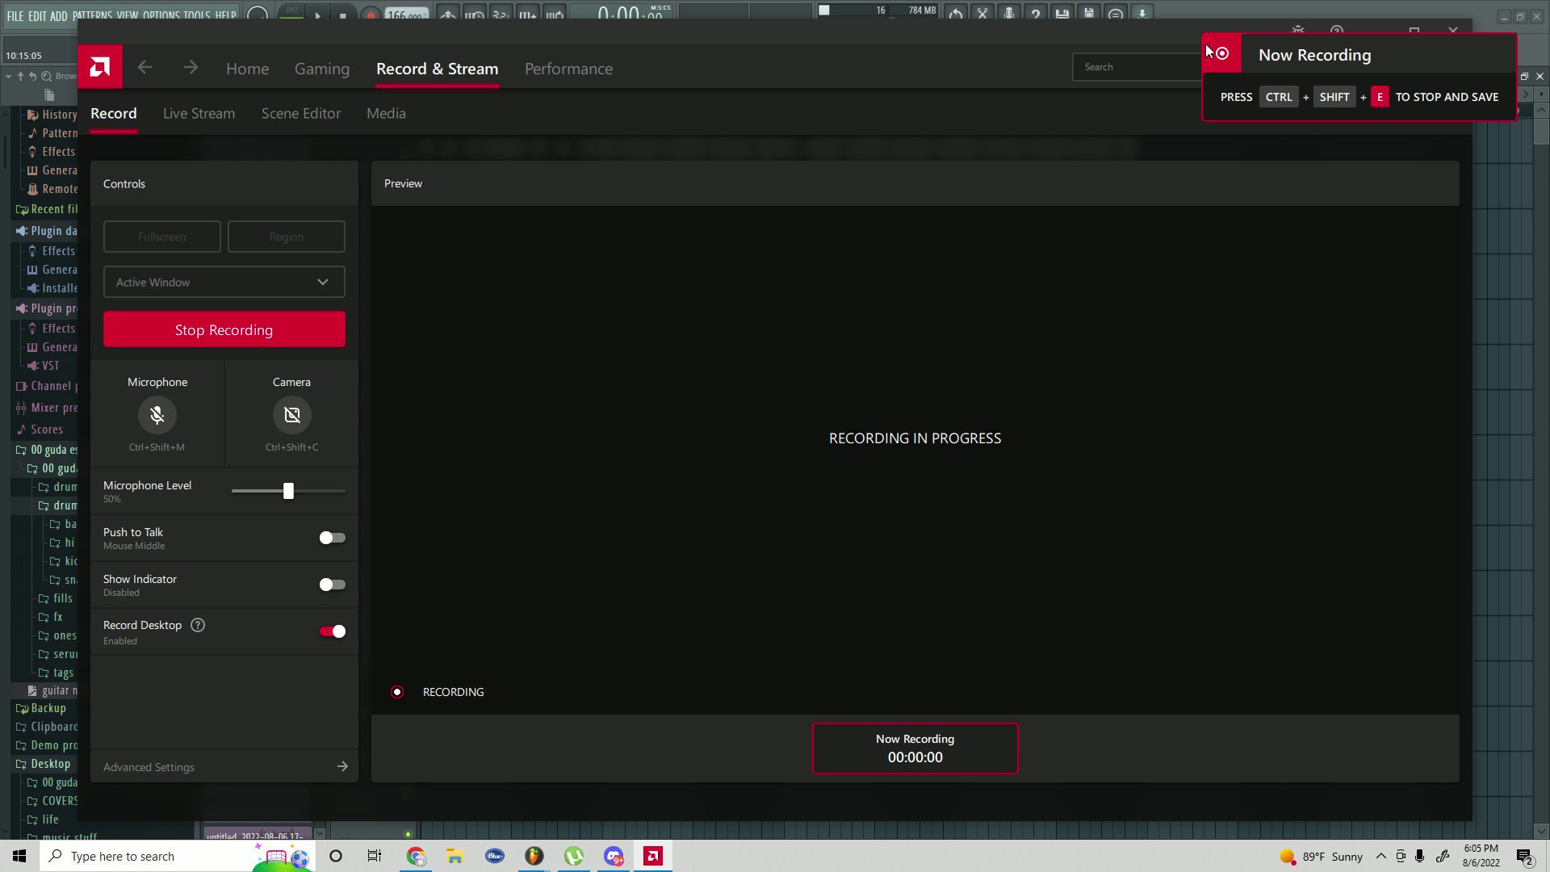The image size is (1550, 872).
Task: Expand the Backup folder in the browser
Action: point(48,708)
